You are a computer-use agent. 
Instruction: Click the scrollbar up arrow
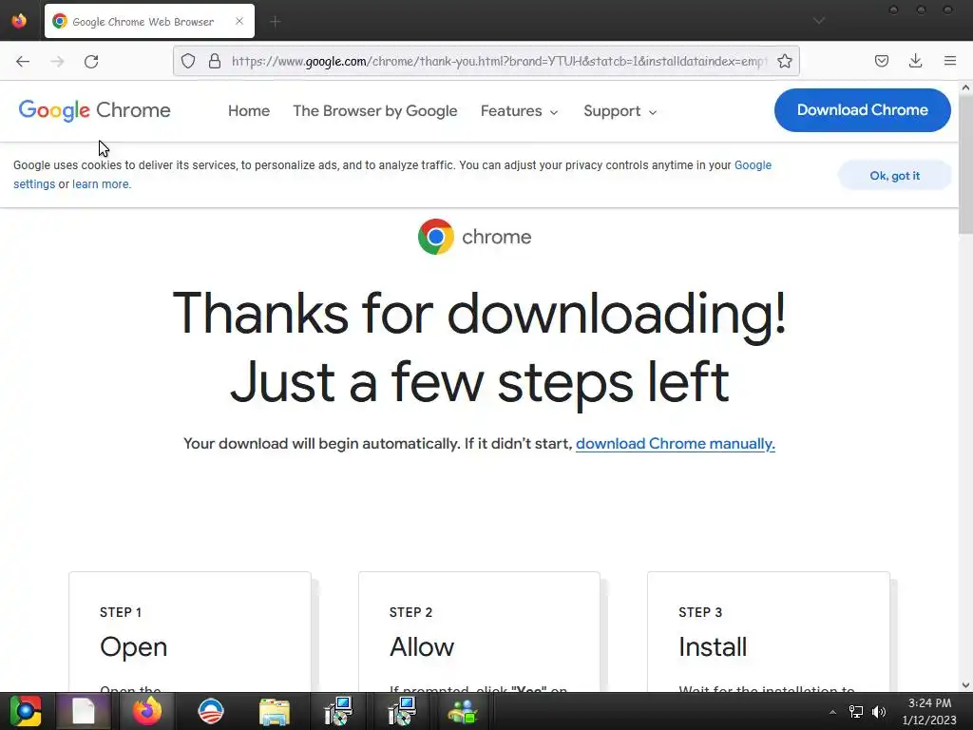965,87
